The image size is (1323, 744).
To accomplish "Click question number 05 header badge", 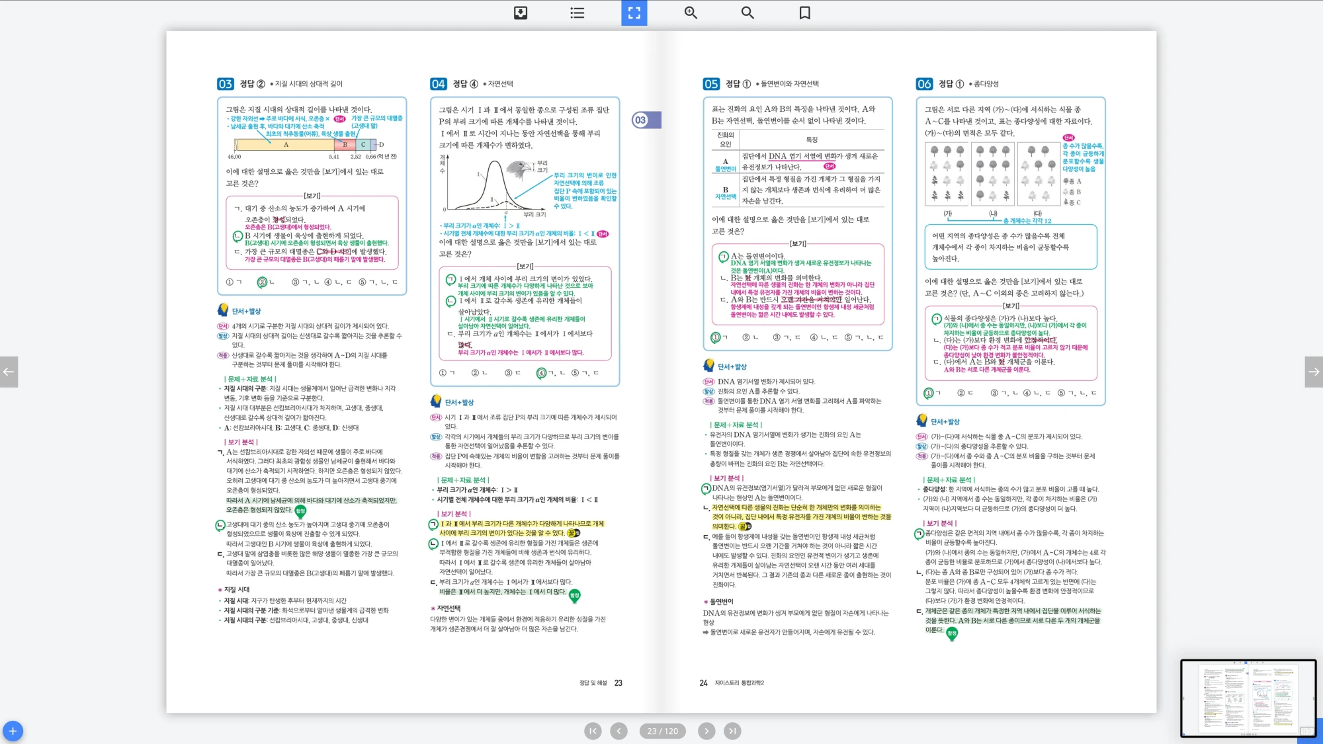I will [x=711, y=84].
